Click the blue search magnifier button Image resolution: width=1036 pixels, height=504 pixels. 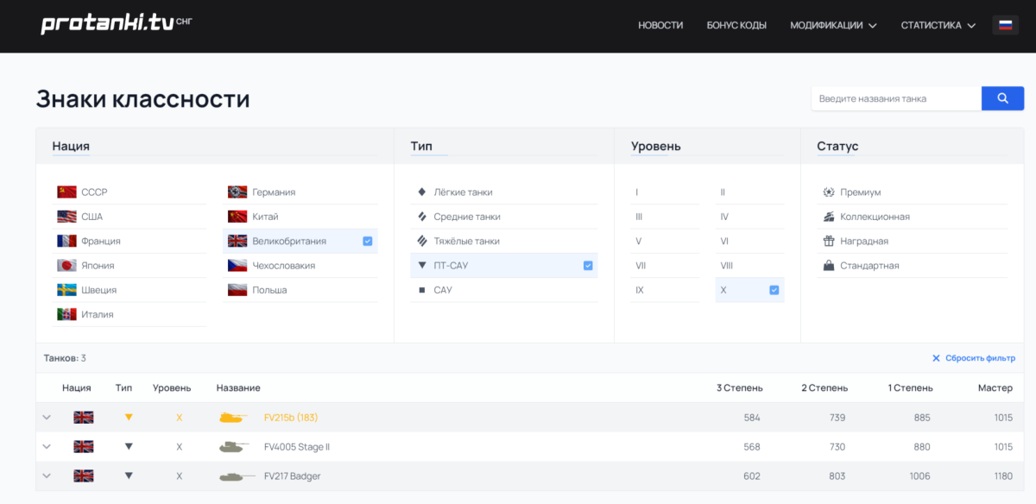coord(1002,98)
